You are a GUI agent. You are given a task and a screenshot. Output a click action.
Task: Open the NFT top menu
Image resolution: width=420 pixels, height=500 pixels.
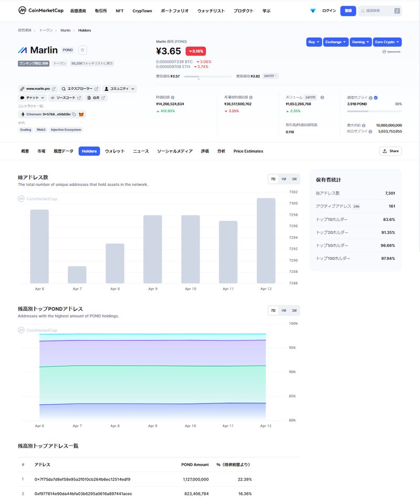(120, 11)
